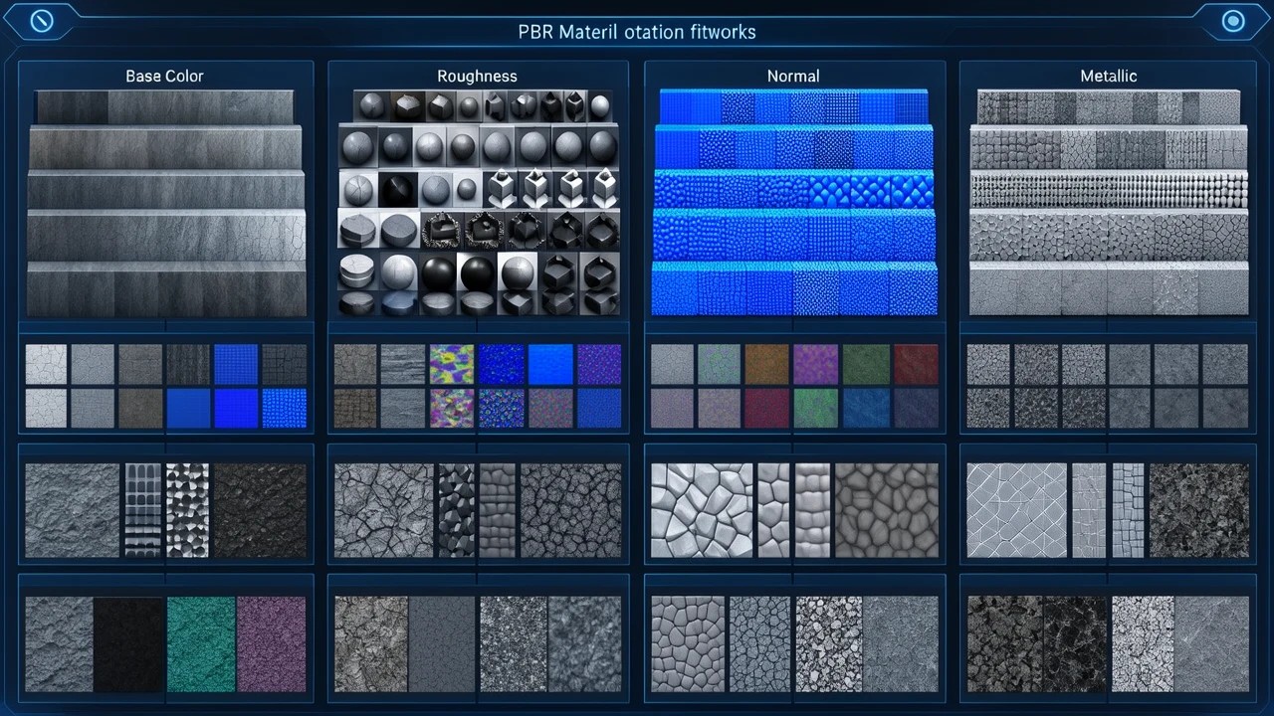Select the plain dark grey texture in Roughness bottom row
The width and height of the screenshot is (1274, 716).
(x=441, y=644)
